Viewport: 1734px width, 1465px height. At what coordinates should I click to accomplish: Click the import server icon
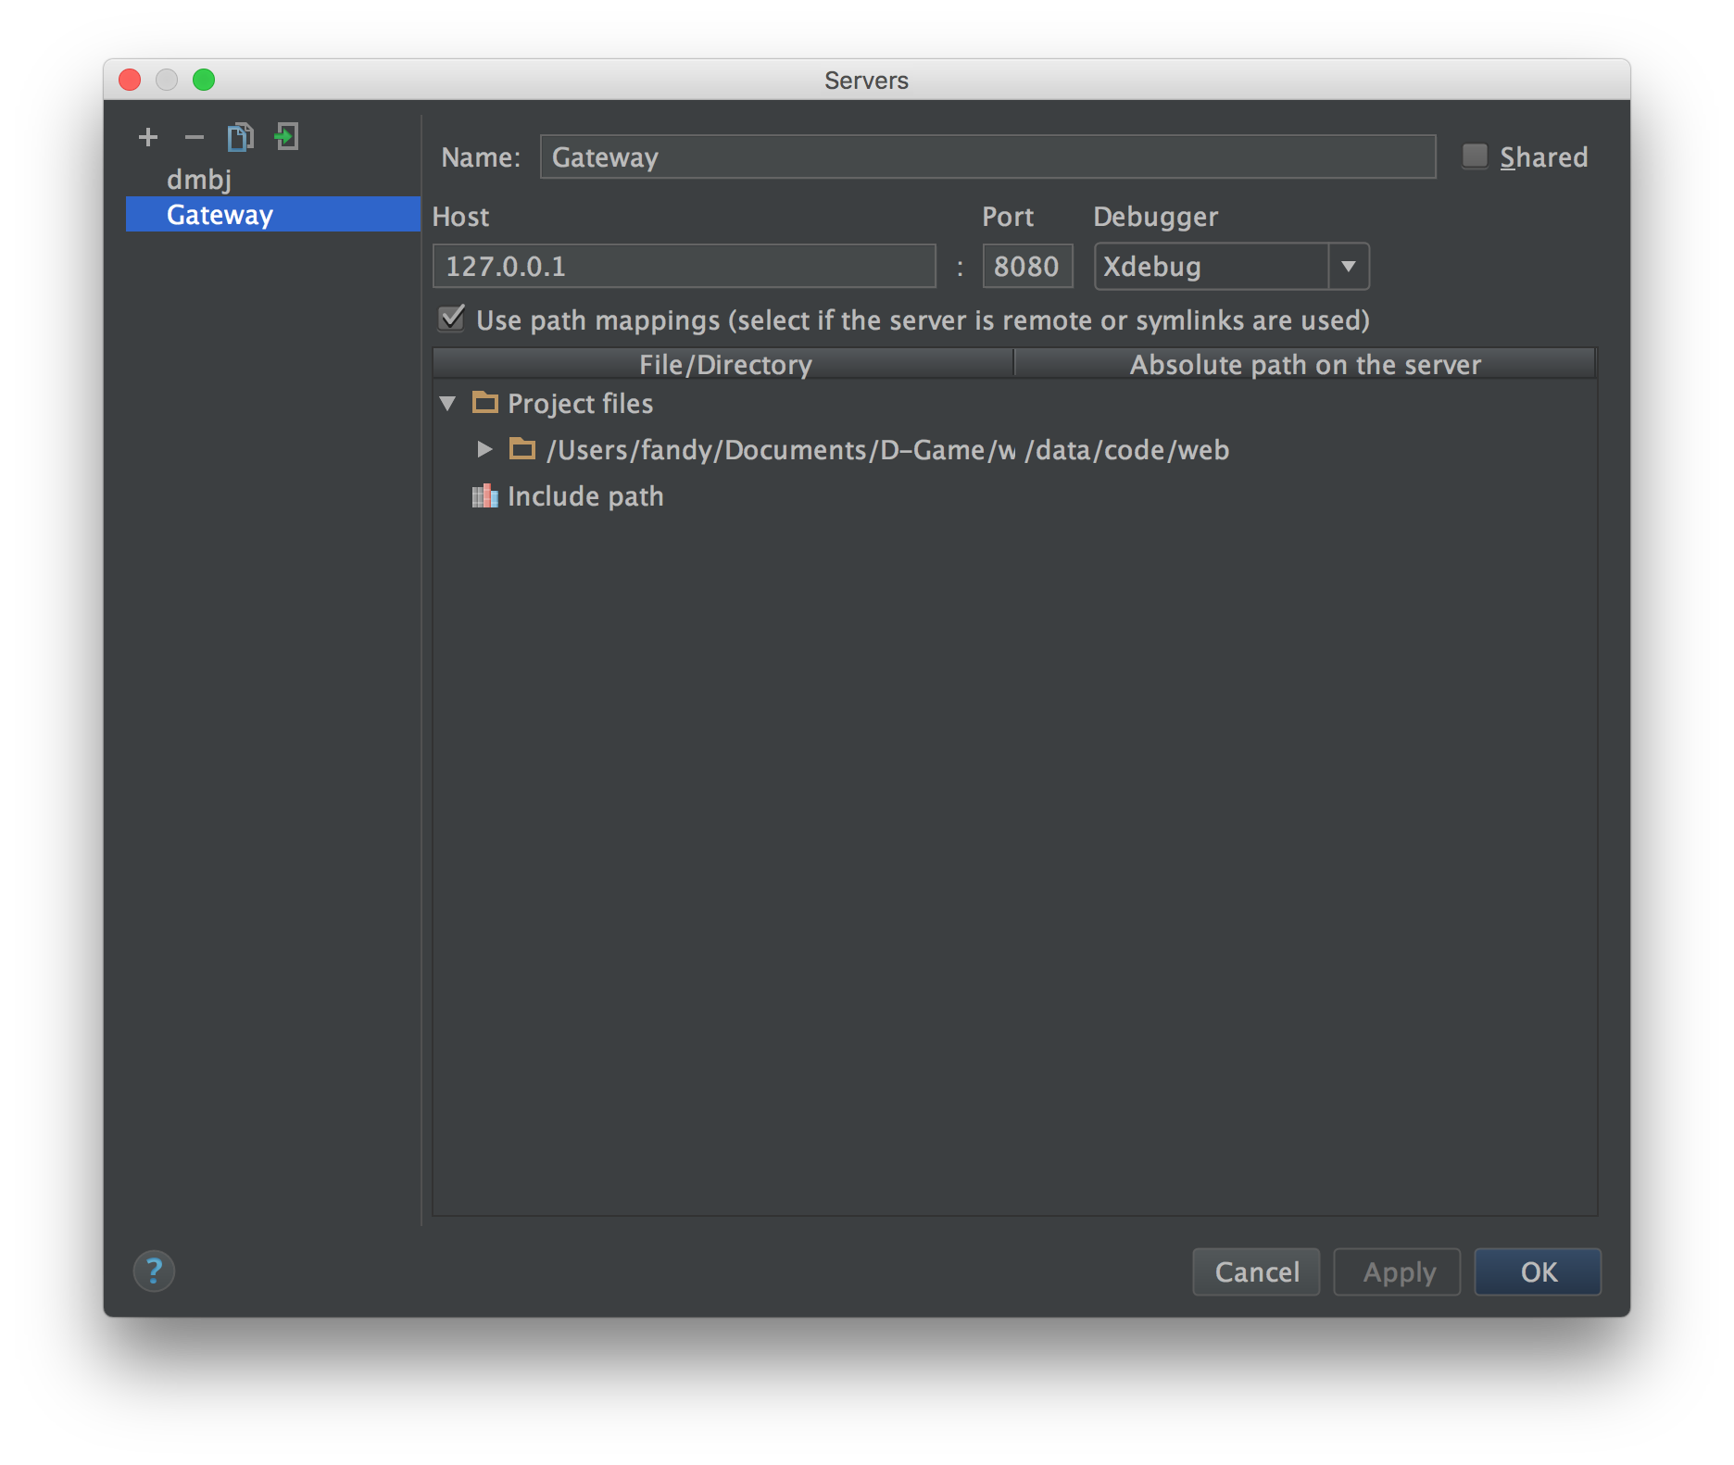[286, 138]
